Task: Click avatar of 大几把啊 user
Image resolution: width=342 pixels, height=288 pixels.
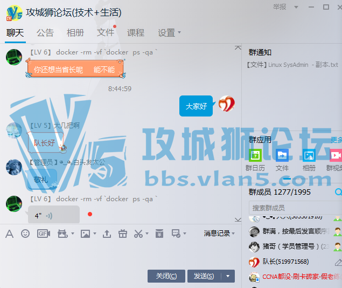Action: click(14, 131)
